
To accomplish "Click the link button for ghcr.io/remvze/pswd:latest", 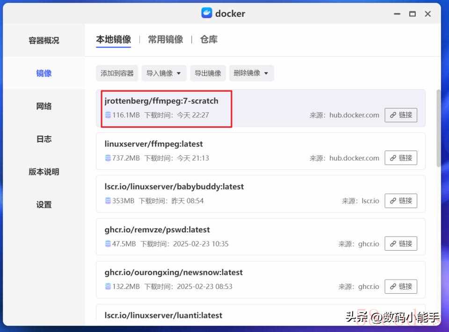I will pos(401,244).
